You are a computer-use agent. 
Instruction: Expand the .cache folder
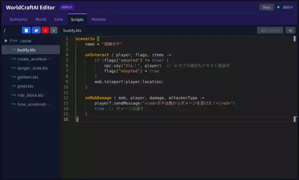(x=6, y=41)
